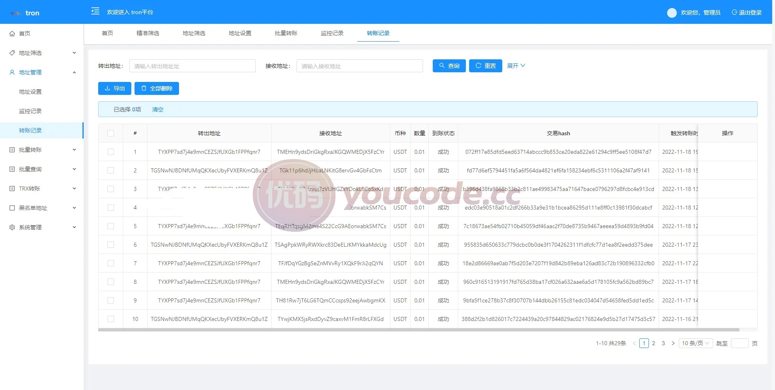Click the 重置 reset button
Viewport: 775px width, 390px height.
(x=486, y=66)
